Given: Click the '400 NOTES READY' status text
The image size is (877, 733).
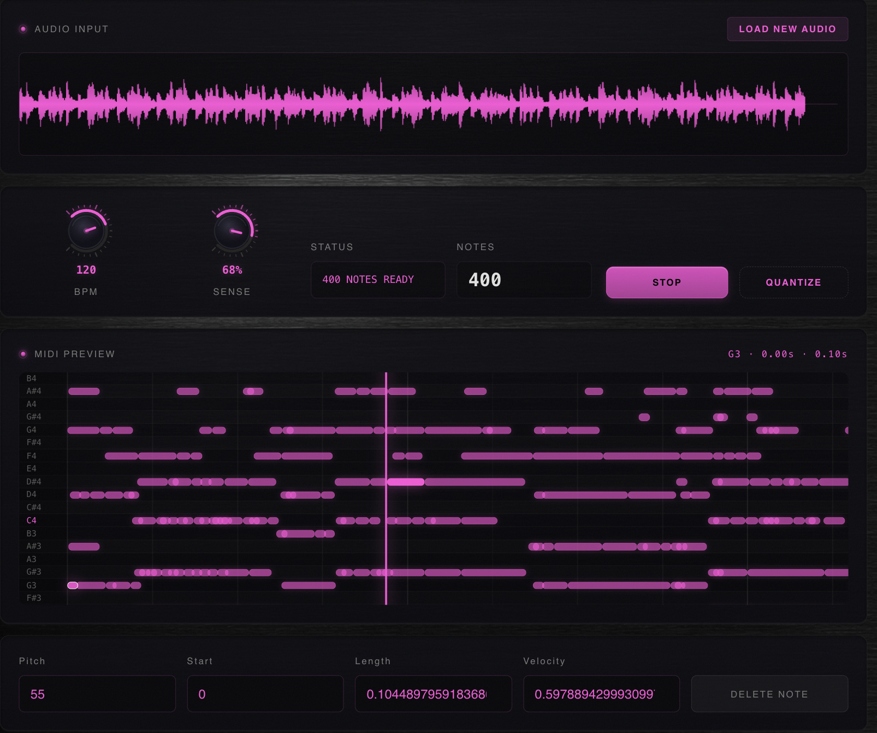Looking at the screenshot, I should 368,280.
